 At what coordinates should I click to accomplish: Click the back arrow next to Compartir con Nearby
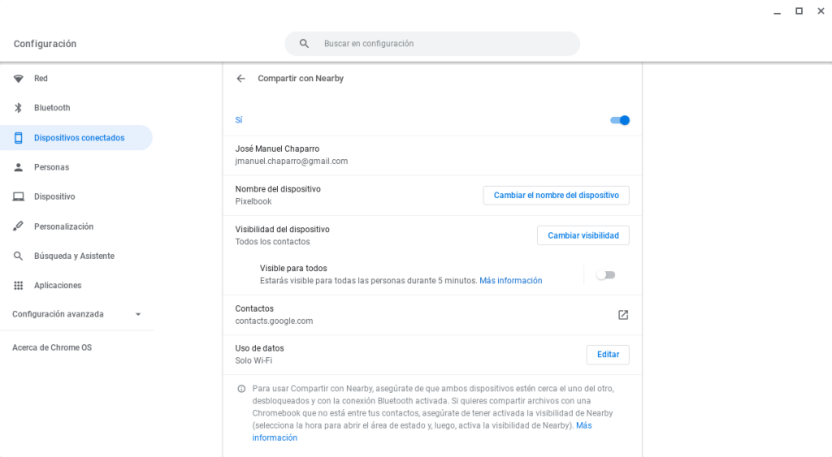coord(240,79)
